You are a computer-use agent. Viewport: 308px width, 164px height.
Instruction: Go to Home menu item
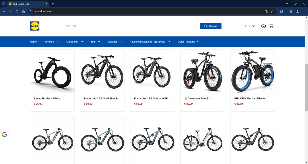tap(33, 42)
